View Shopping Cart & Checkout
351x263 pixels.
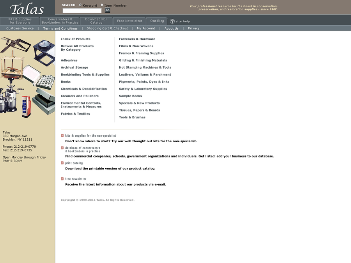pyautogui.click(x=108, y=28)
